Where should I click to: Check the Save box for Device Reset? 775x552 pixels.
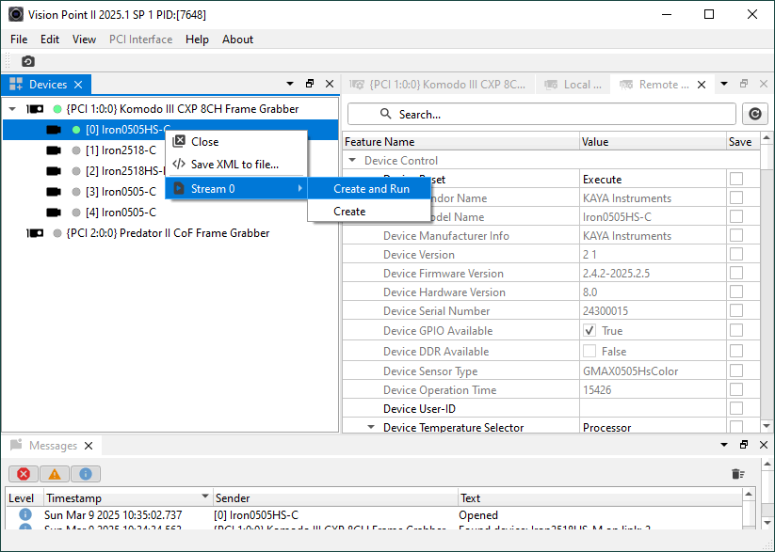(736, 179)
